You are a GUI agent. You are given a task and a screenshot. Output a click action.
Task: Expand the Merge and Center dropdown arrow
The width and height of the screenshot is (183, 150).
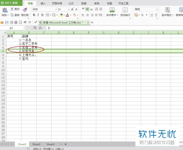(x=117, y=15)
